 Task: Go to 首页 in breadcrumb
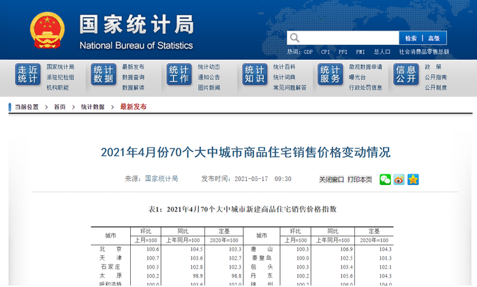[60, 107]
